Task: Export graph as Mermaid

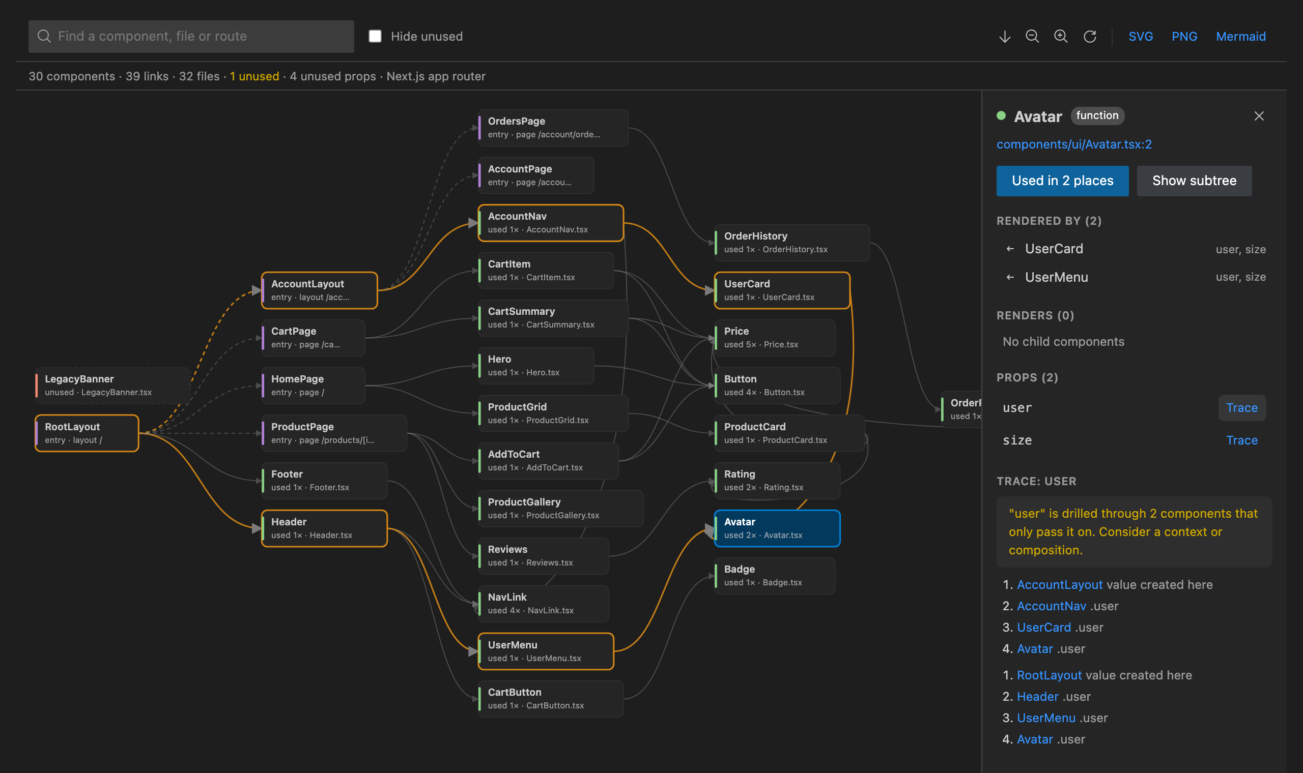Action: click(1240, 37)
